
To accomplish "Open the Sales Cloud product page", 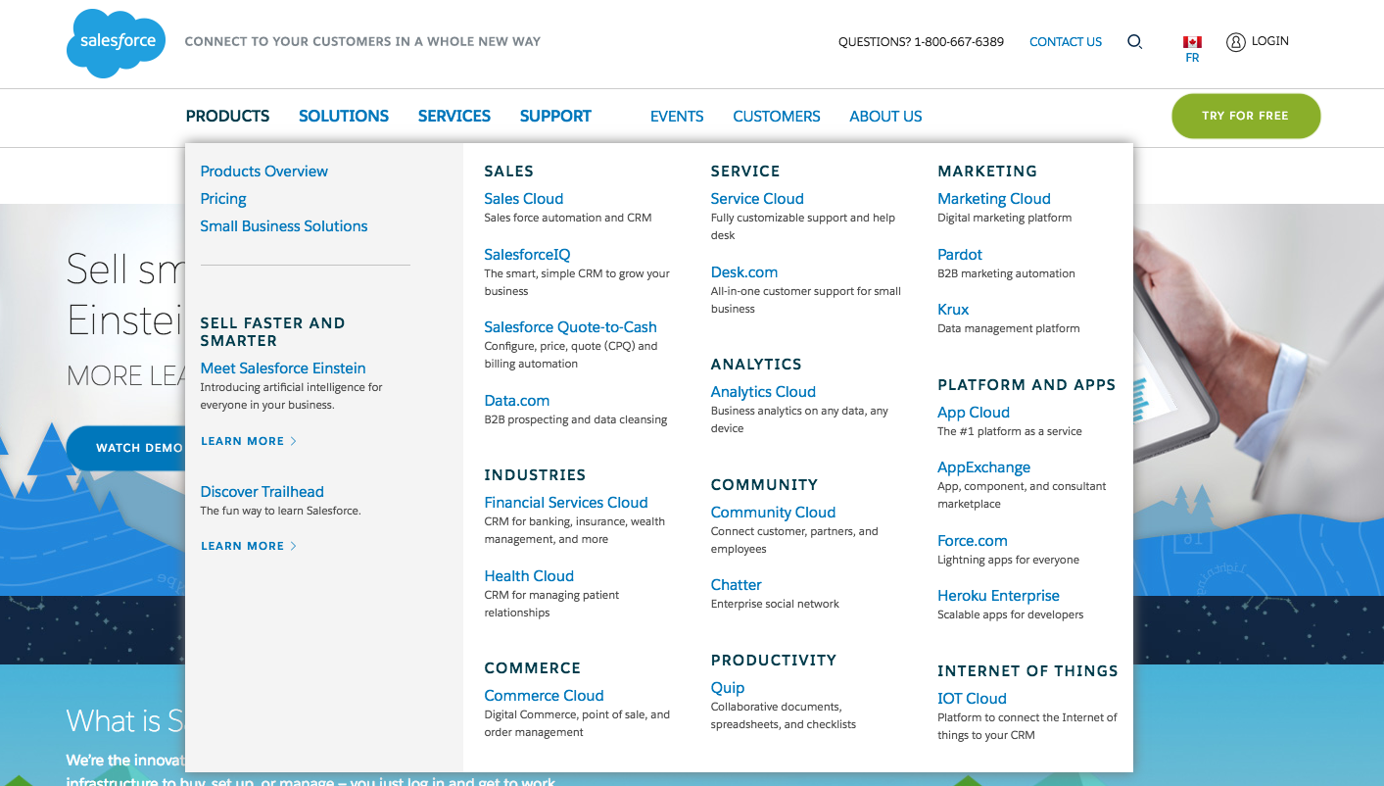I will (523, 198).
